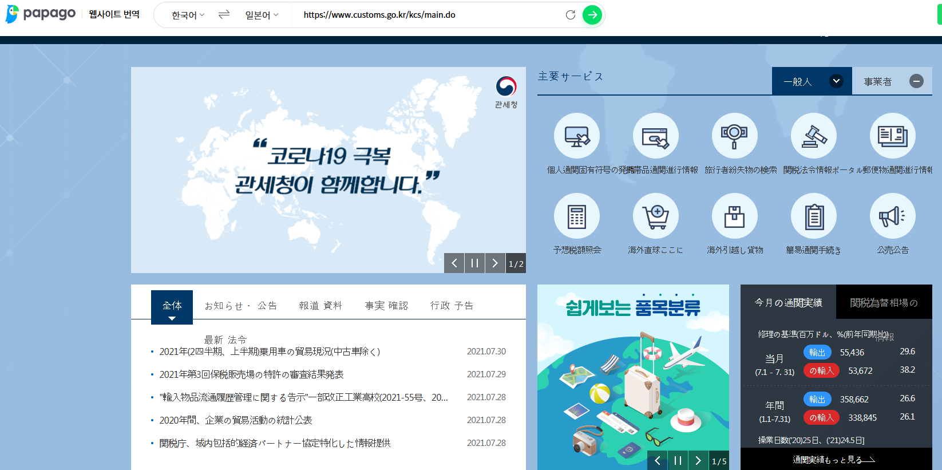This screenshot has width=942, height=470.
Task: Open the 한국어 source language dropdown
Action: pos(188,15)
